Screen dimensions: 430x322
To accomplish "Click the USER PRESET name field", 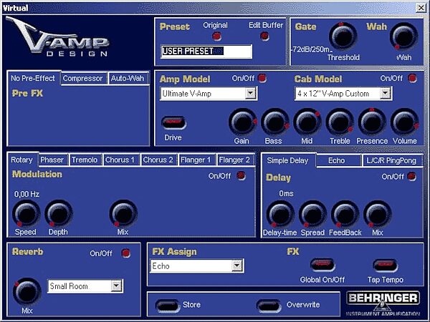I will click(206, 52).
